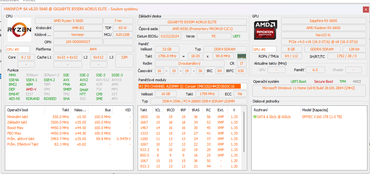This screenshot has height=174, width=370.
Task: Click the 0.9479 V VID value
Action: point(124,139)
